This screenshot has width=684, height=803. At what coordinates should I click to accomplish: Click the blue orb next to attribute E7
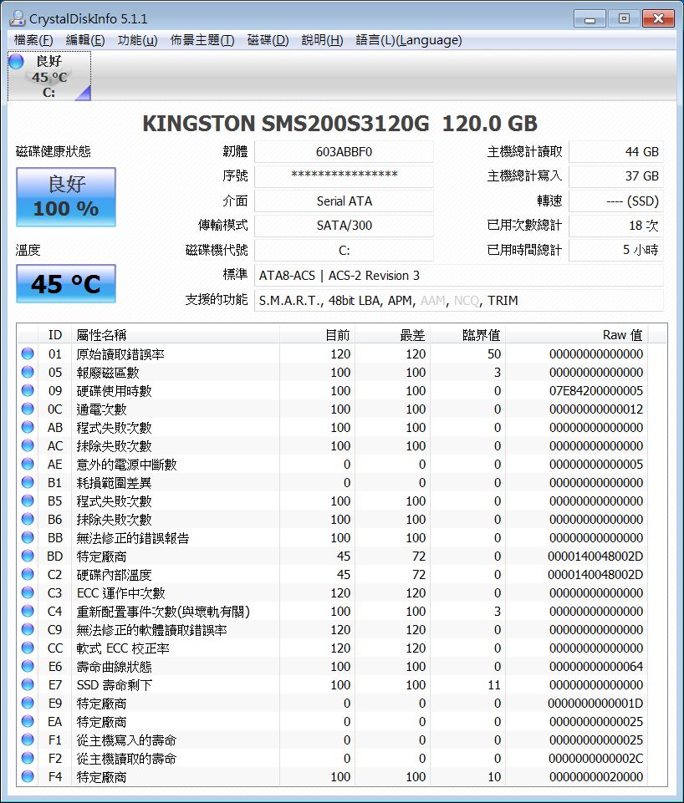click(x=28, y=684)
